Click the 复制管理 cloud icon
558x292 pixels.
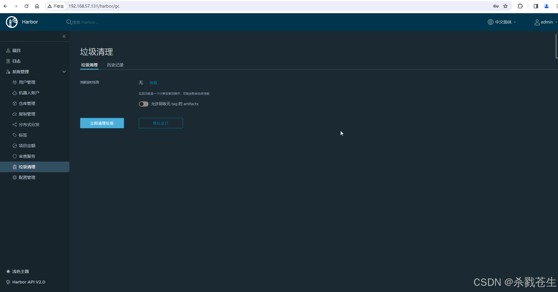(15, 114)
